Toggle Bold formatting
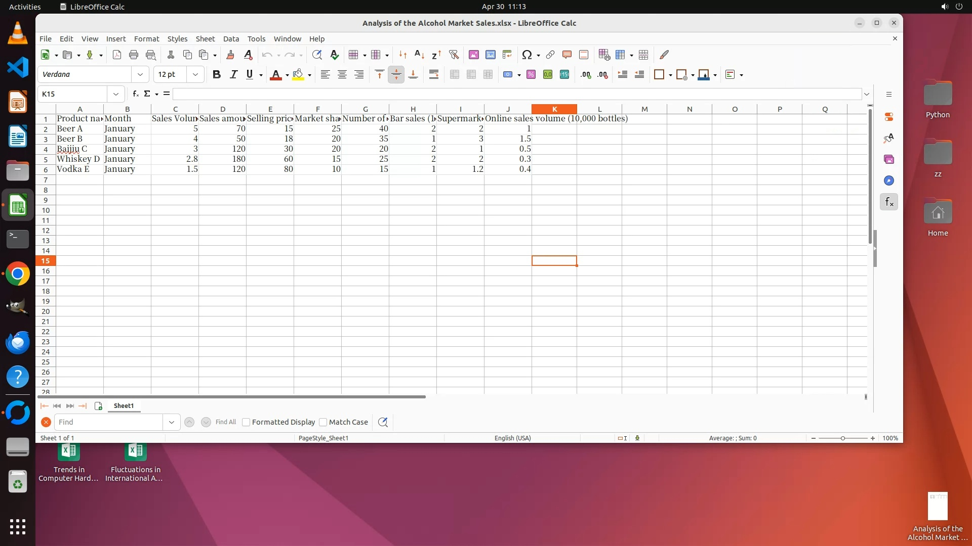The height and width of the screenshot is (546, 972). pyautogui.click(x=217, y=75)
